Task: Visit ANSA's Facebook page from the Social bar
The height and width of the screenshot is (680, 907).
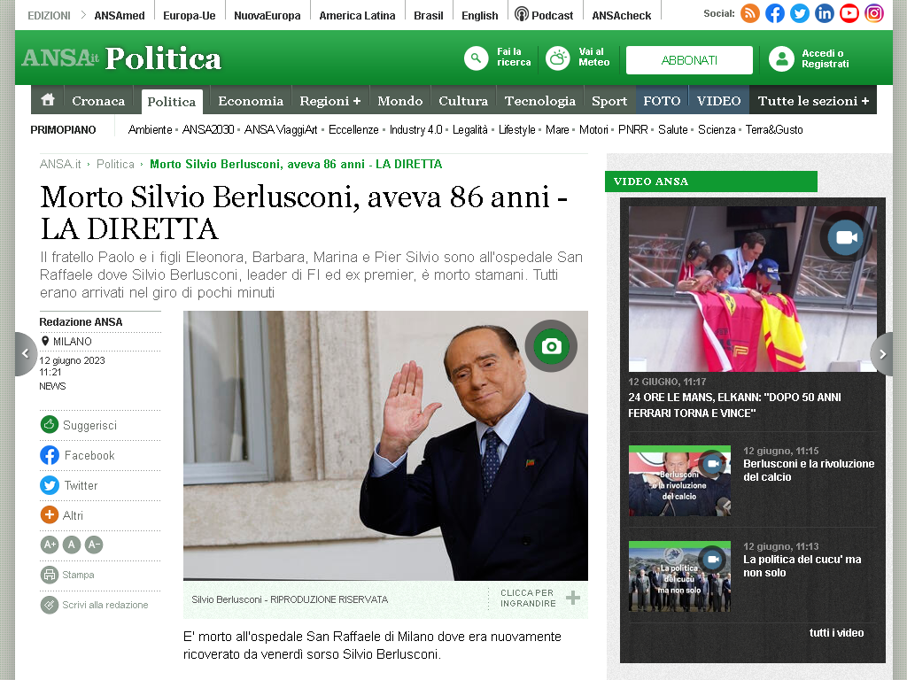Action: point(775,13)
